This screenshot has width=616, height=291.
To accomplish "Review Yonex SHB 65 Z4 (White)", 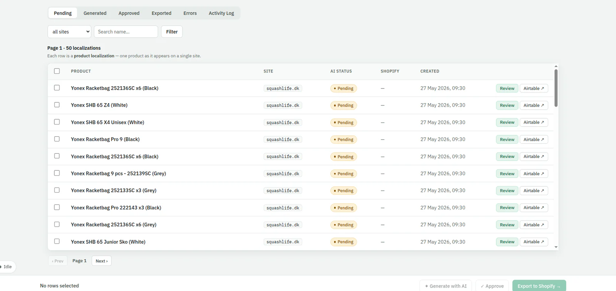I will pos(507,105).
